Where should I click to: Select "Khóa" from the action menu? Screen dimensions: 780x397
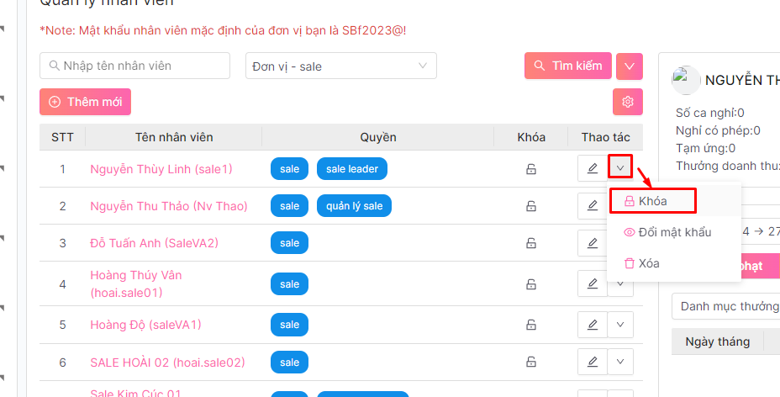click(x=652, y=201)
